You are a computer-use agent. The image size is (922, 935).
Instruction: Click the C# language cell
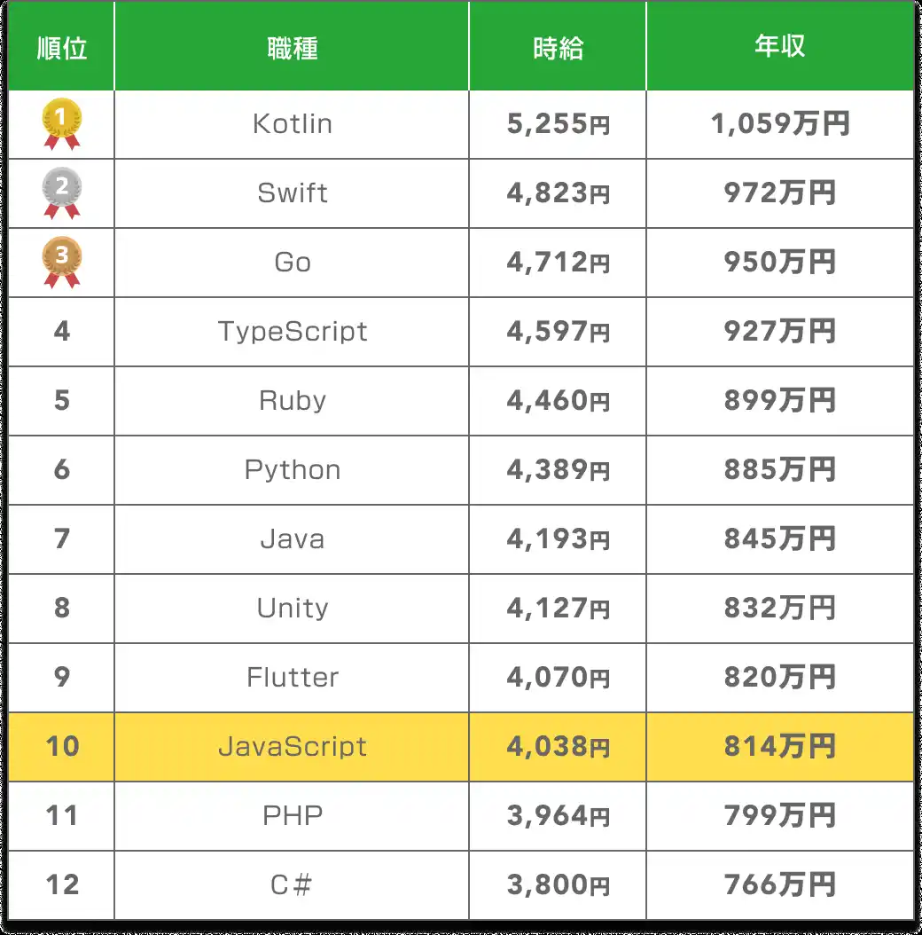[292, 885]
